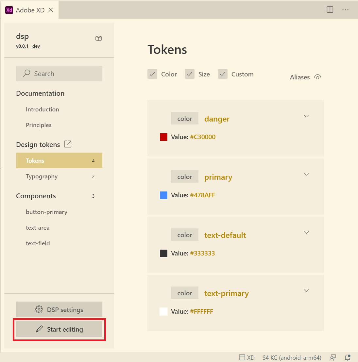358x362 pixels.
Task: Click the primary token name
Action: pos(218,177)
